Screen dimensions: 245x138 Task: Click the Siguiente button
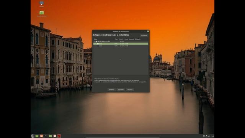click(x=121, y=90)
